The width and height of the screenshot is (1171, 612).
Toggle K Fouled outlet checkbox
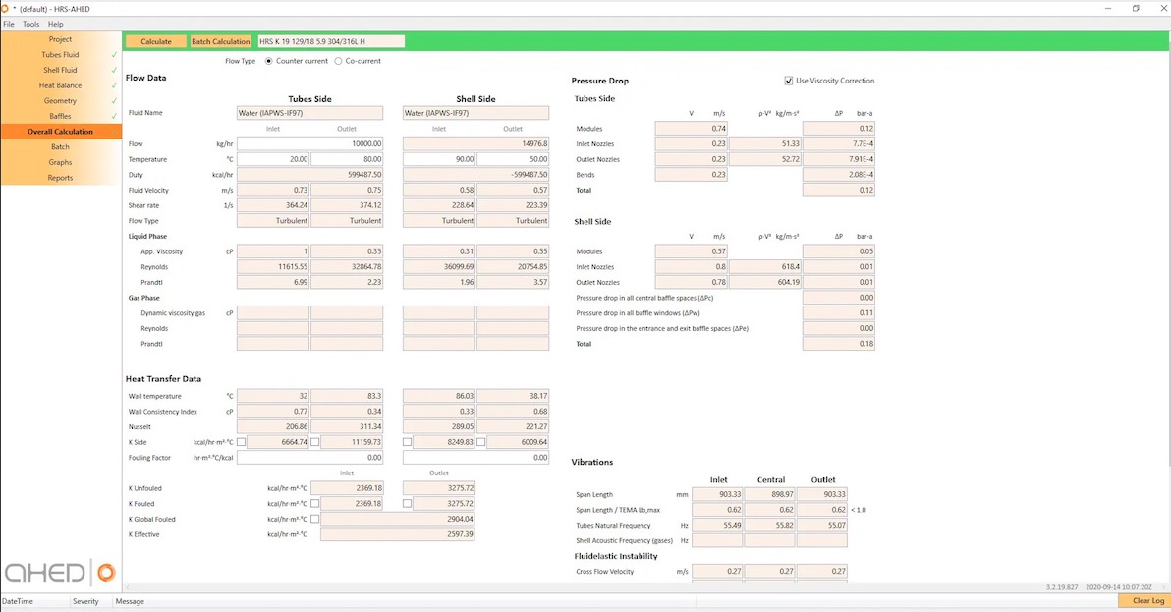pos(407,504)
